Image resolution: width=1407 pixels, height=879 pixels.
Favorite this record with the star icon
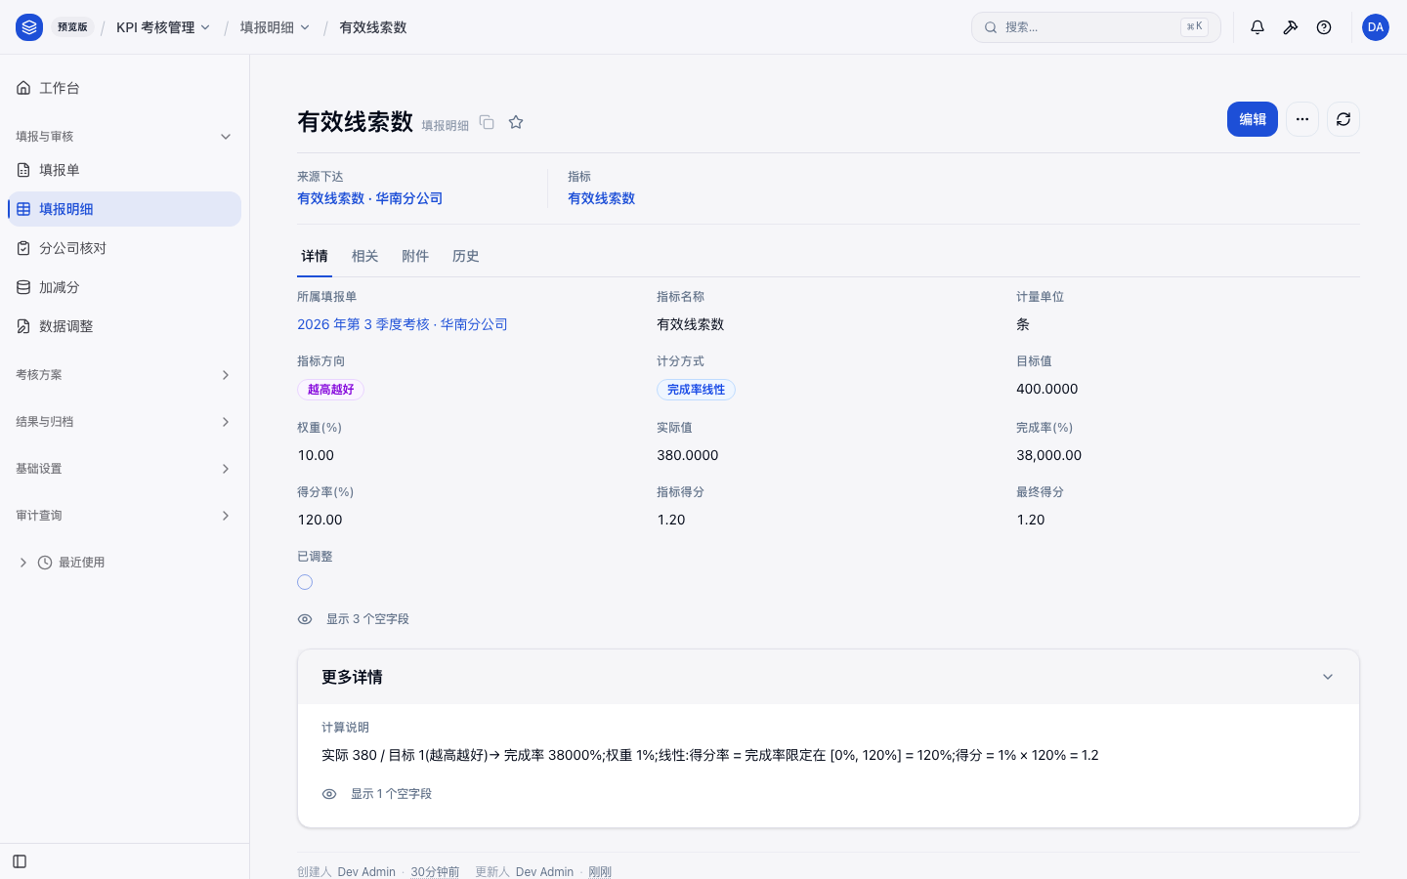pos(516,122)
